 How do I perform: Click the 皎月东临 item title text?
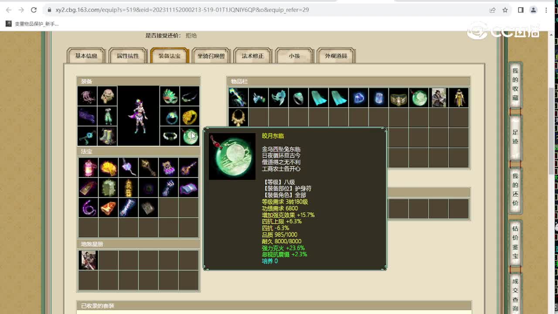click(x=273, y=136)
